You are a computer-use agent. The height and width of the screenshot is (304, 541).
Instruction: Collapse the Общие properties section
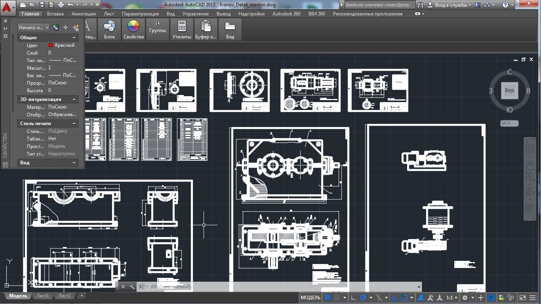pos(74,38)
